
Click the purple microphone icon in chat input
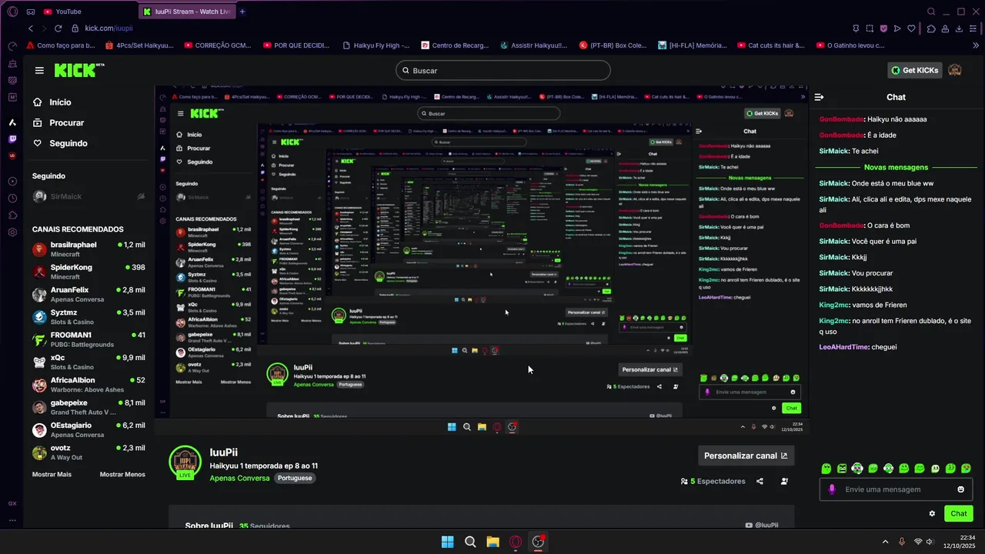[832, 489]
